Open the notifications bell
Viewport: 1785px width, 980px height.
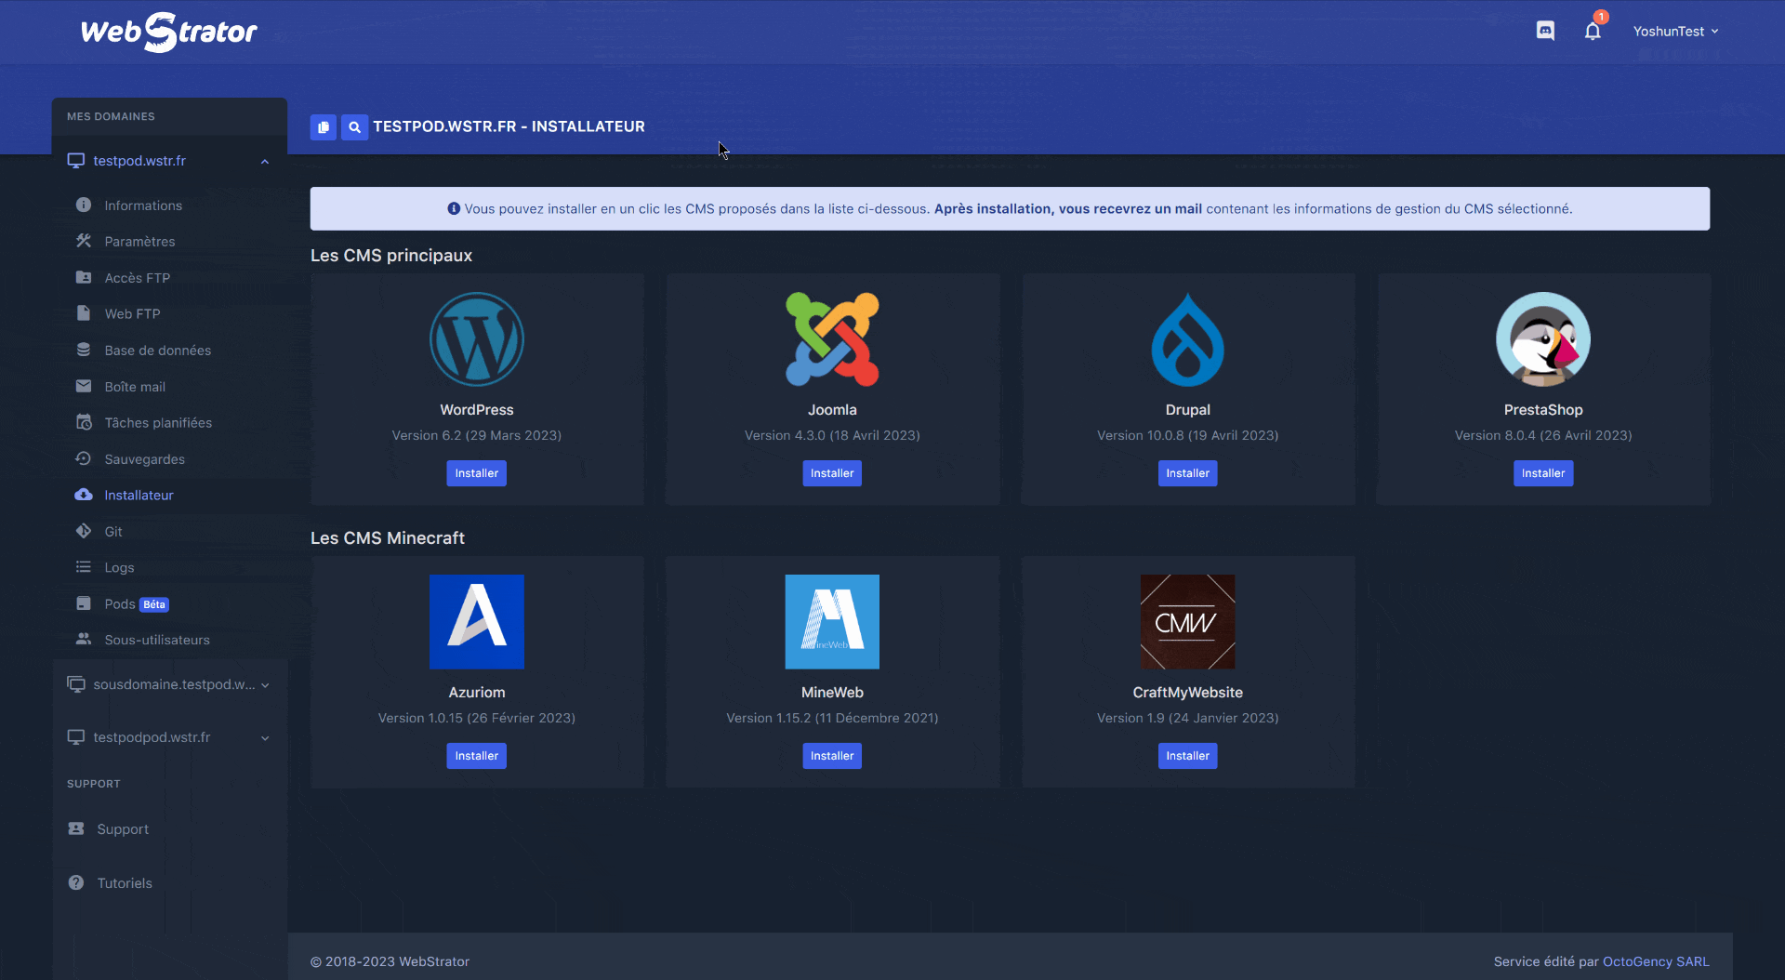[x=1593, y=31]
